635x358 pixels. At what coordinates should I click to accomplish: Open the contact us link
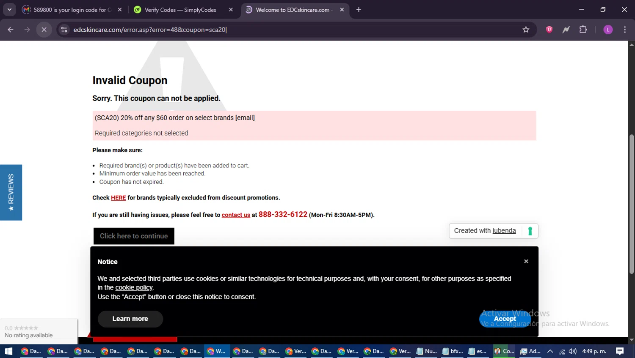click(236, 215)
